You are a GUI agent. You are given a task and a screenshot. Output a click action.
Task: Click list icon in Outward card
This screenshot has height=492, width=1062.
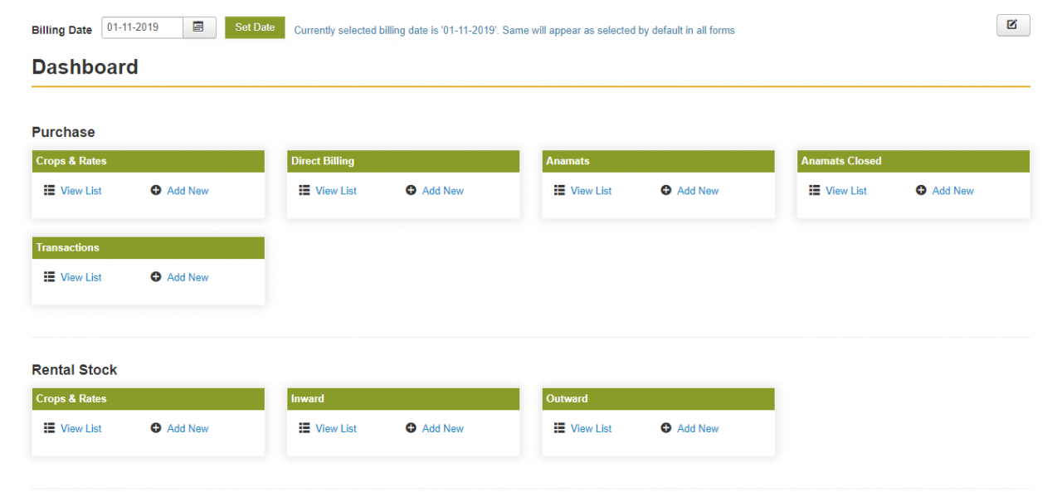(x=559, y=428)
